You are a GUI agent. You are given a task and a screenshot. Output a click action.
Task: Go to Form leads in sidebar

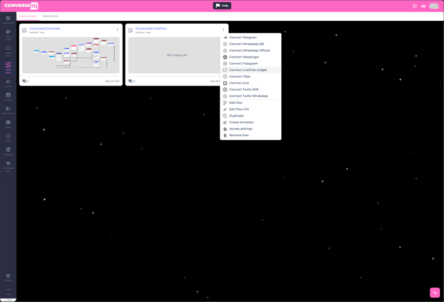pyautogui.click(x=8, y=35)
